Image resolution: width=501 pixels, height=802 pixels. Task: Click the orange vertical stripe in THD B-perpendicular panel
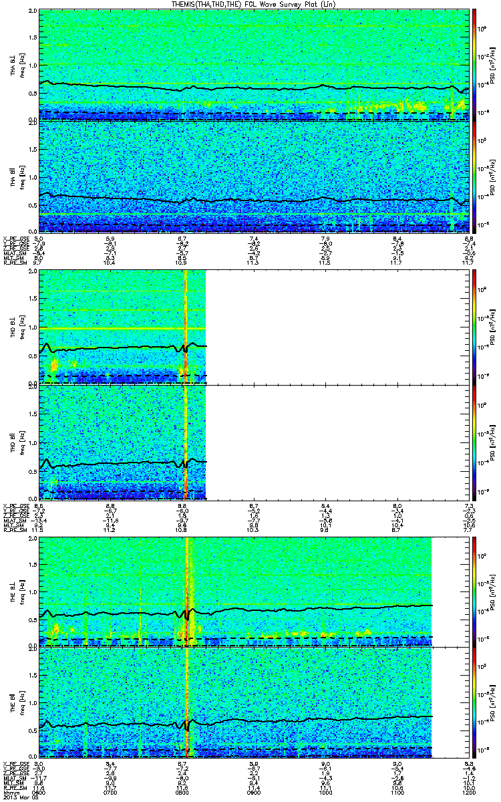point(185,327)
